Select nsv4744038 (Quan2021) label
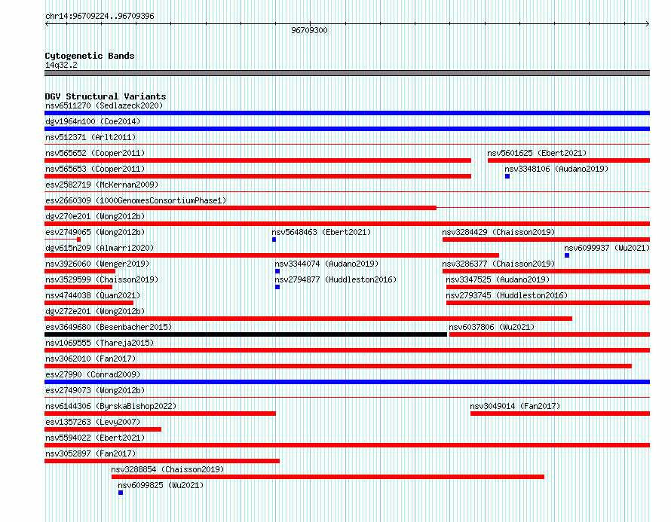This screenshot has width=671, height=522. pos(93,295)
